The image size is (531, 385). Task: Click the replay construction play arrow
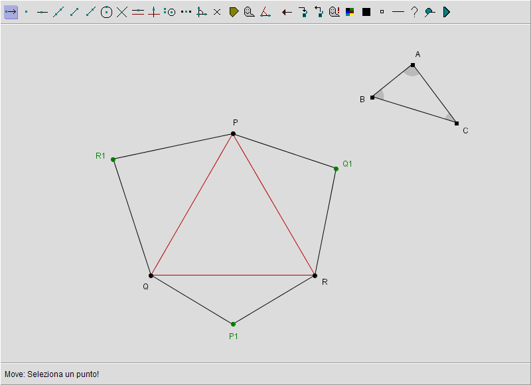(446, 12)
